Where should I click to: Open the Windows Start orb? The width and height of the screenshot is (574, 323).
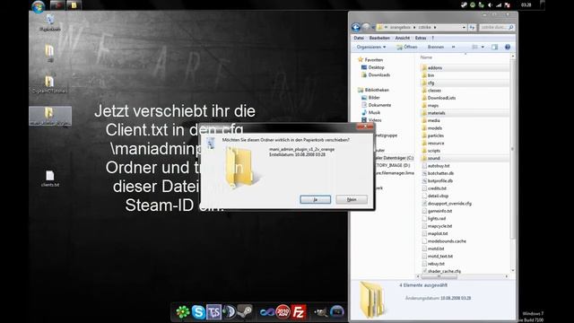point(38,6)
